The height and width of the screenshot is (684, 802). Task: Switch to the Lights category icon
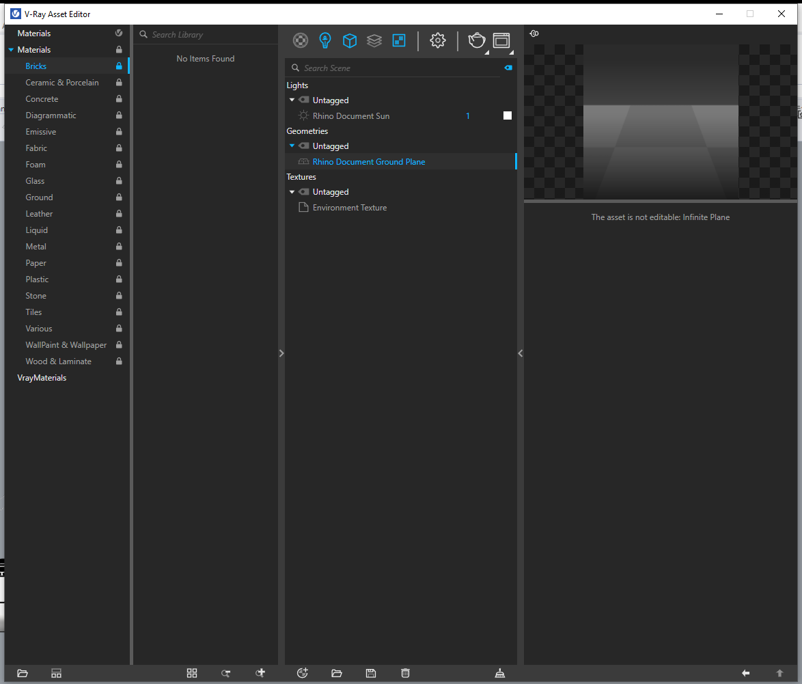pos(324,40)
